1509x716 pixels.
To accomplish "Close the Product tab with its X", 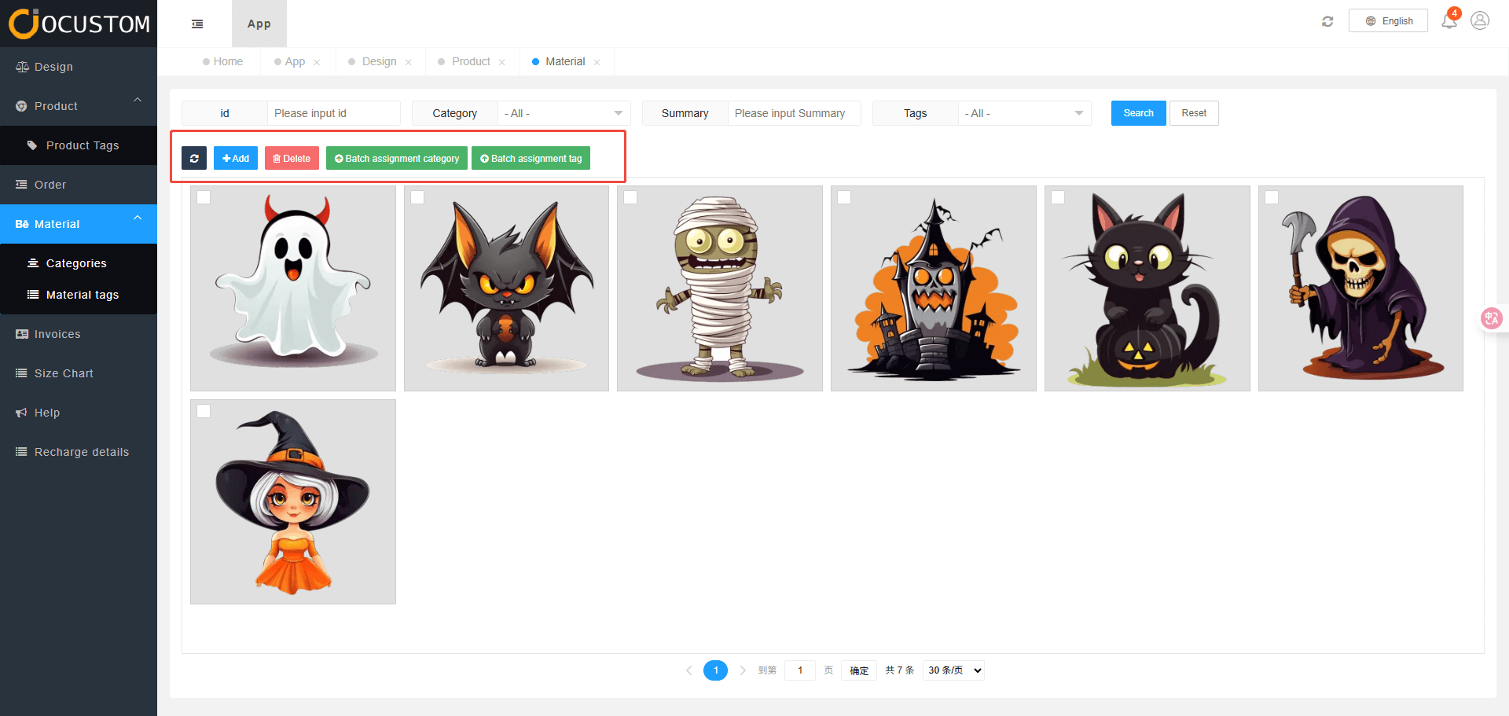I will point(501,62).
